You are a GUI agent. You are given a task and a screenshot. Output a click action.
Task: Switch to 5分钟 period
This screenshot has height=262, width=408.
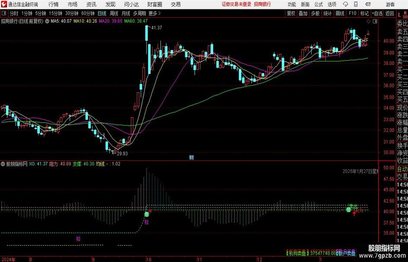pos(41,13)
